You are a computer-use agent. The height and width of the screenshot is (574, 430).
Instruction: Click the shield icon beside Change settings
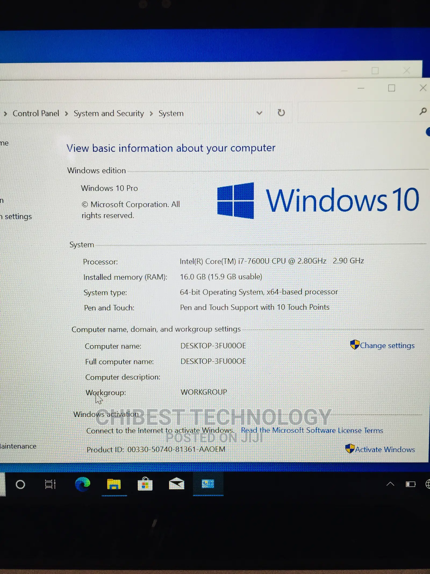(x=355, y=345)
